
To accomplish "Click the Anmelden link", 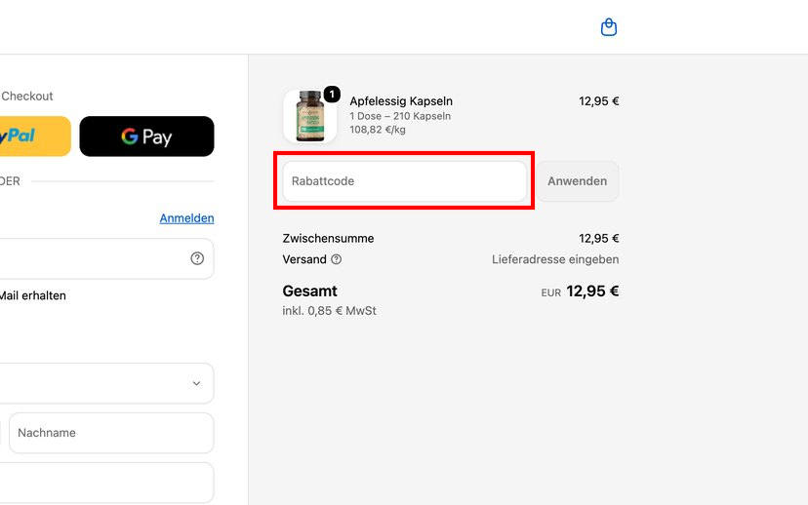I will pyautogui.click(x=186, y=218).
